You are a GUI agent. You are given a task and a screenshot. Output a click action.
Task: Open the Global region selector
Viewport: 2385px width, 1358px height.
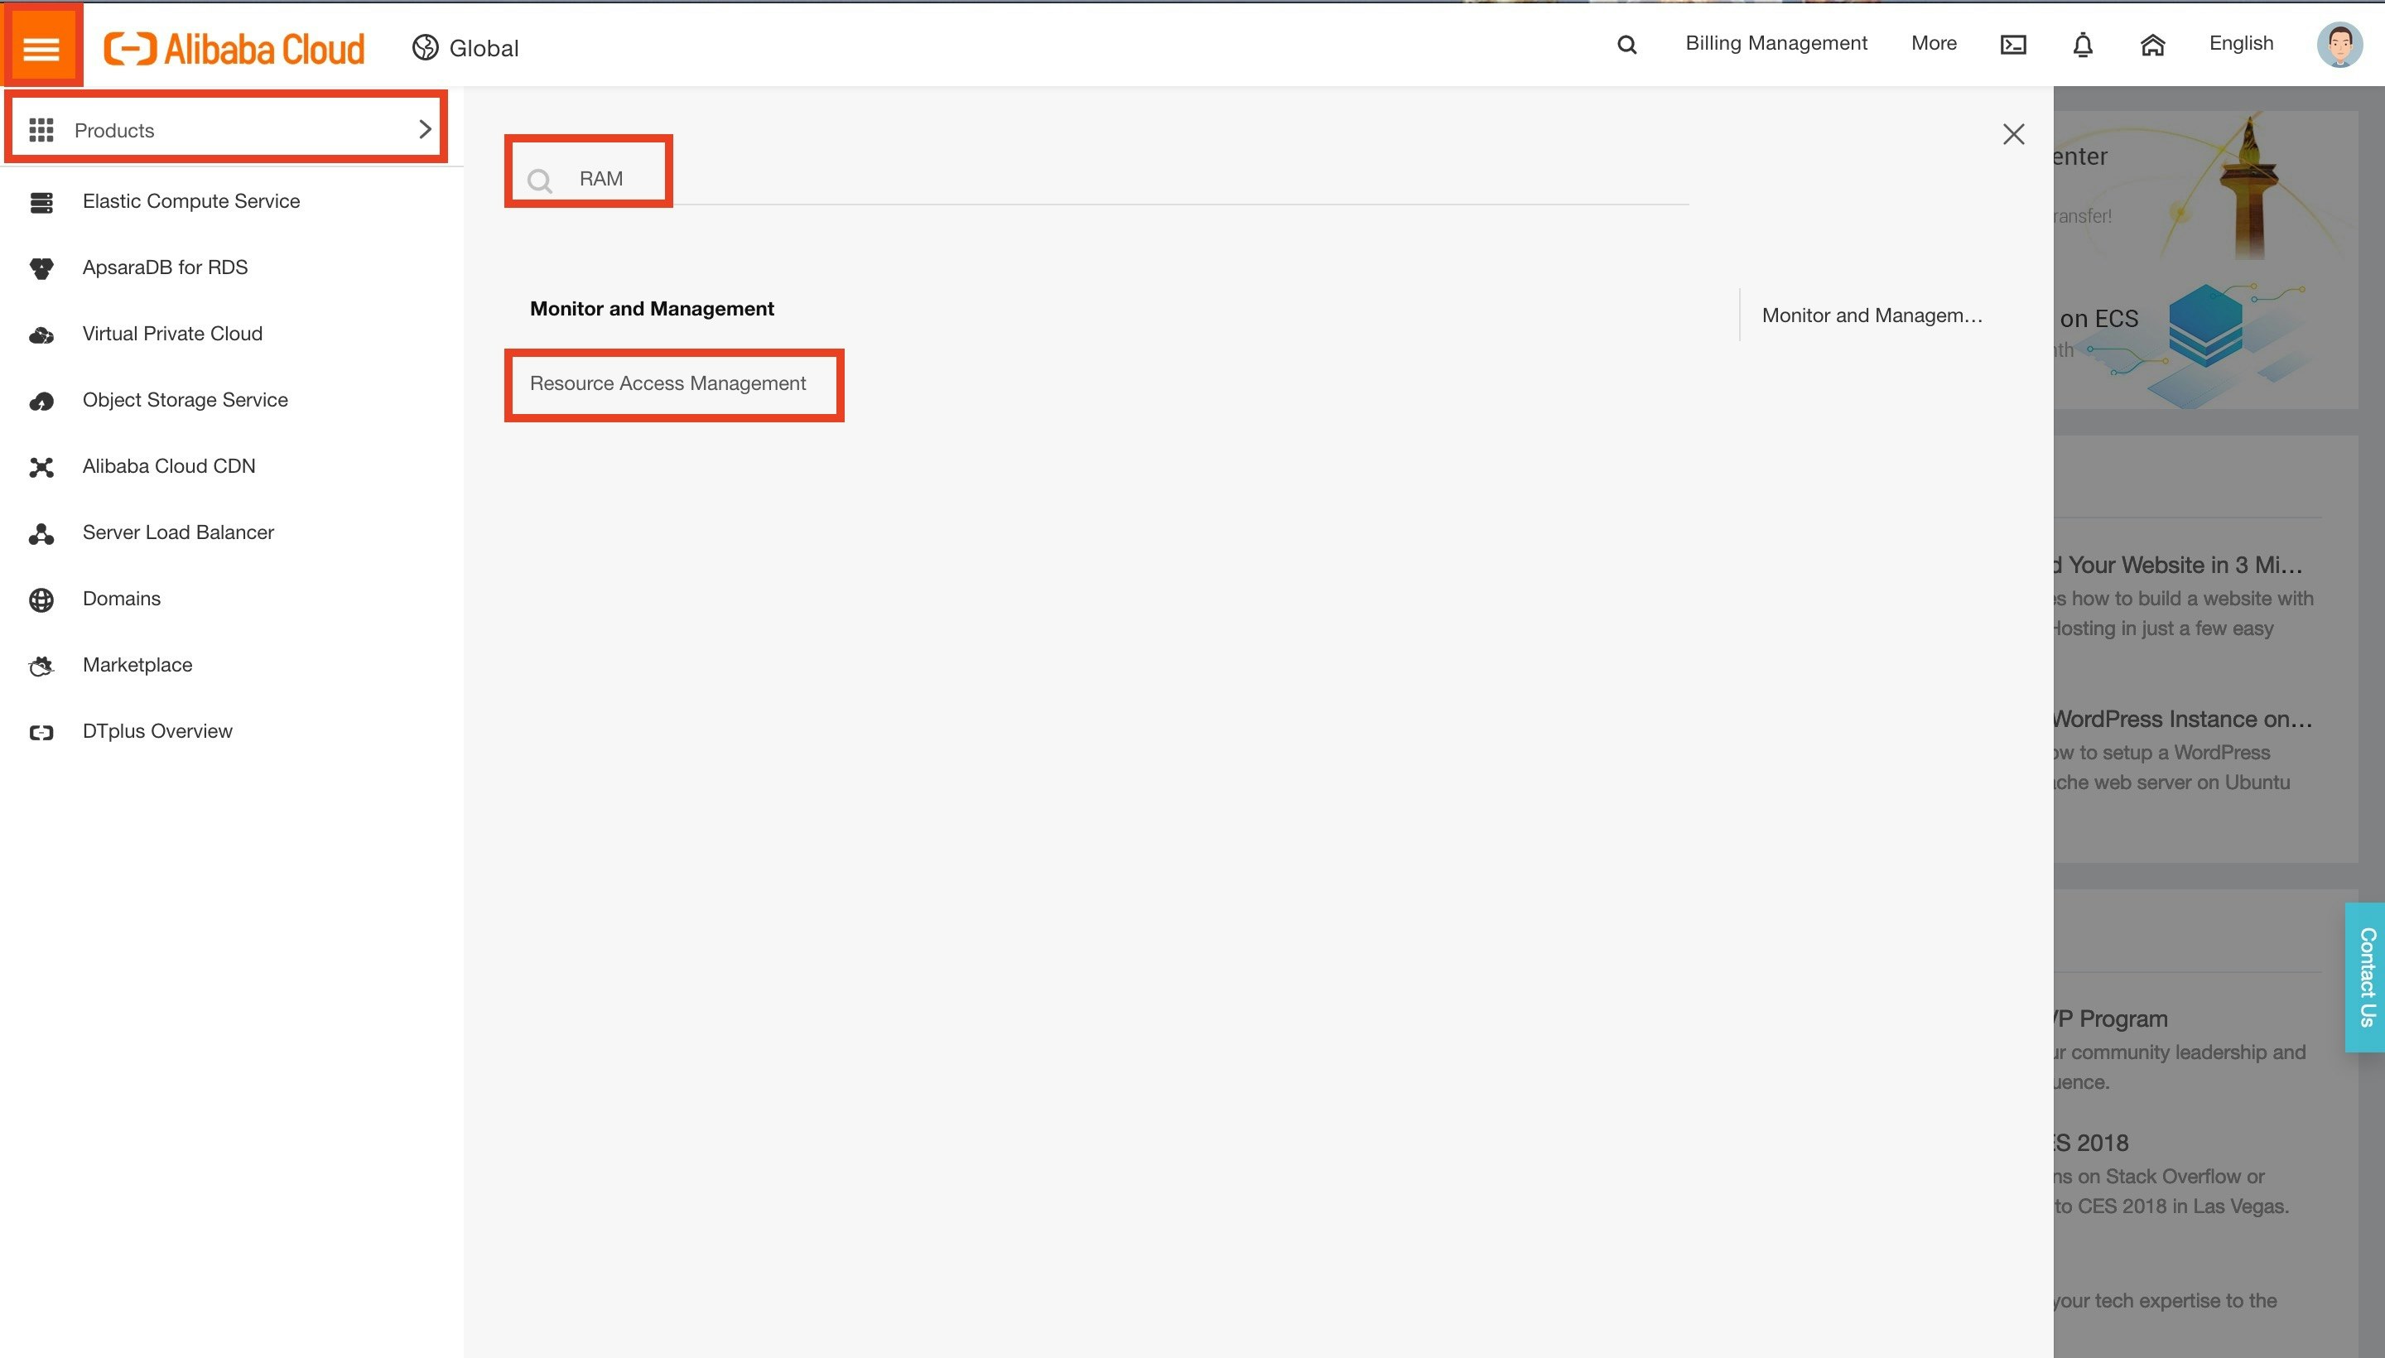[465, 47]
